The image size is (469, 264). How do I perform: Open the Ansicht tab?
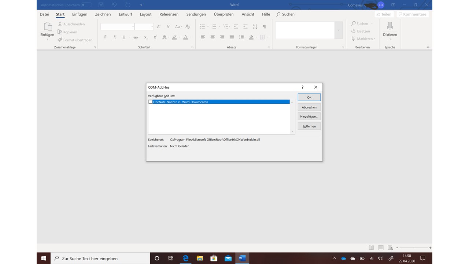click(248, 14)
